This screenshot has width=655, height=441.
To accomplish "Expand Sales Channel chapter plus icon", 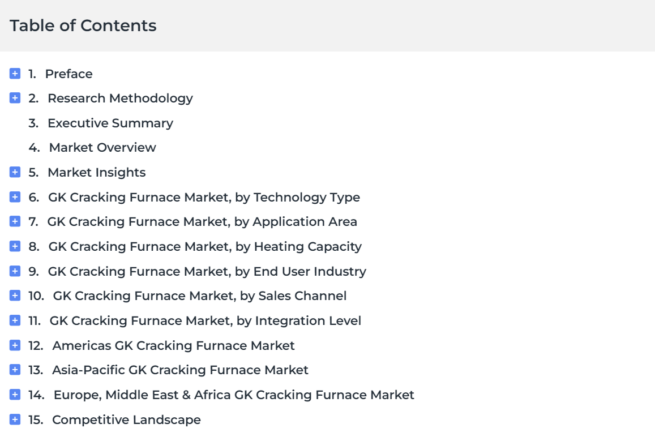I will [15, 296].
